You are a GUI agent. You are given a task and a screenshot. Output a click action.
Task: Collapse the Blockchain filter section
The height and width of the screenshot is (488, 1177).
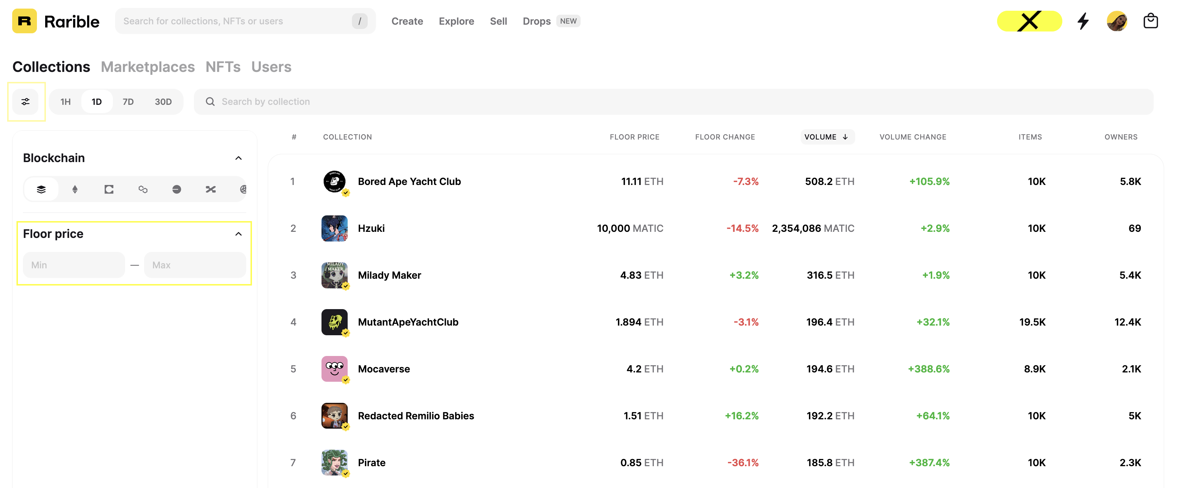(238, 158)
